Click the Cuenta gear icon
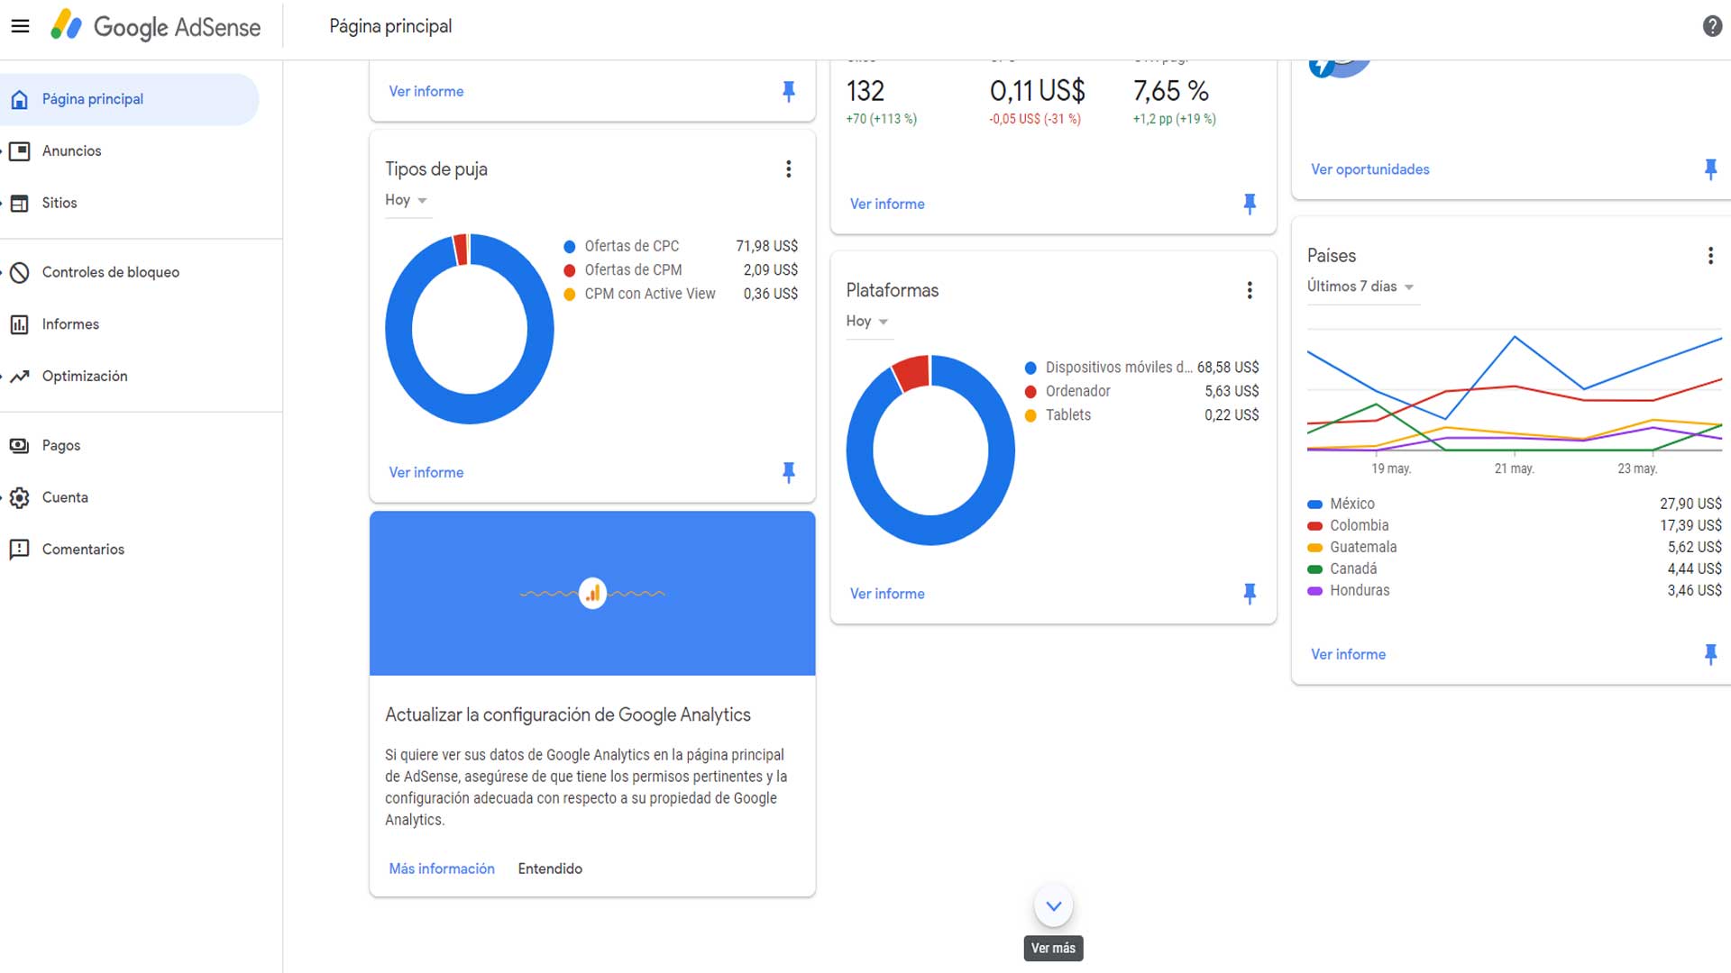Screen dimensions: 1731x973 pyautogui.click(x=19, y=497)
